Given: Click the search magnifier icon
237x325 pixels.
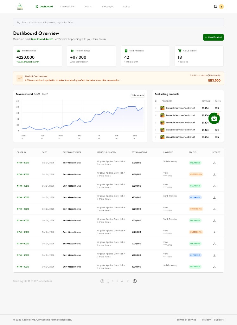Looking at the screenshot, I should (x=18, y=22).
